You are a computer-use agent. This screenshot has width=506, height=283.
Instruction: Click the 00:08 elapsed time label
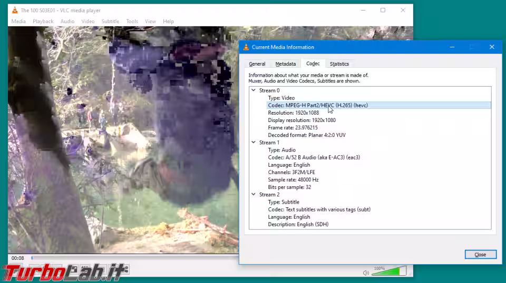(18, 258)
